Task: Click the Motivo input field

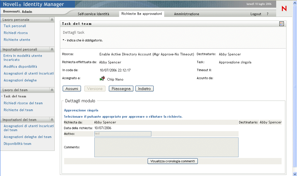Action: [x=123, y=134]
